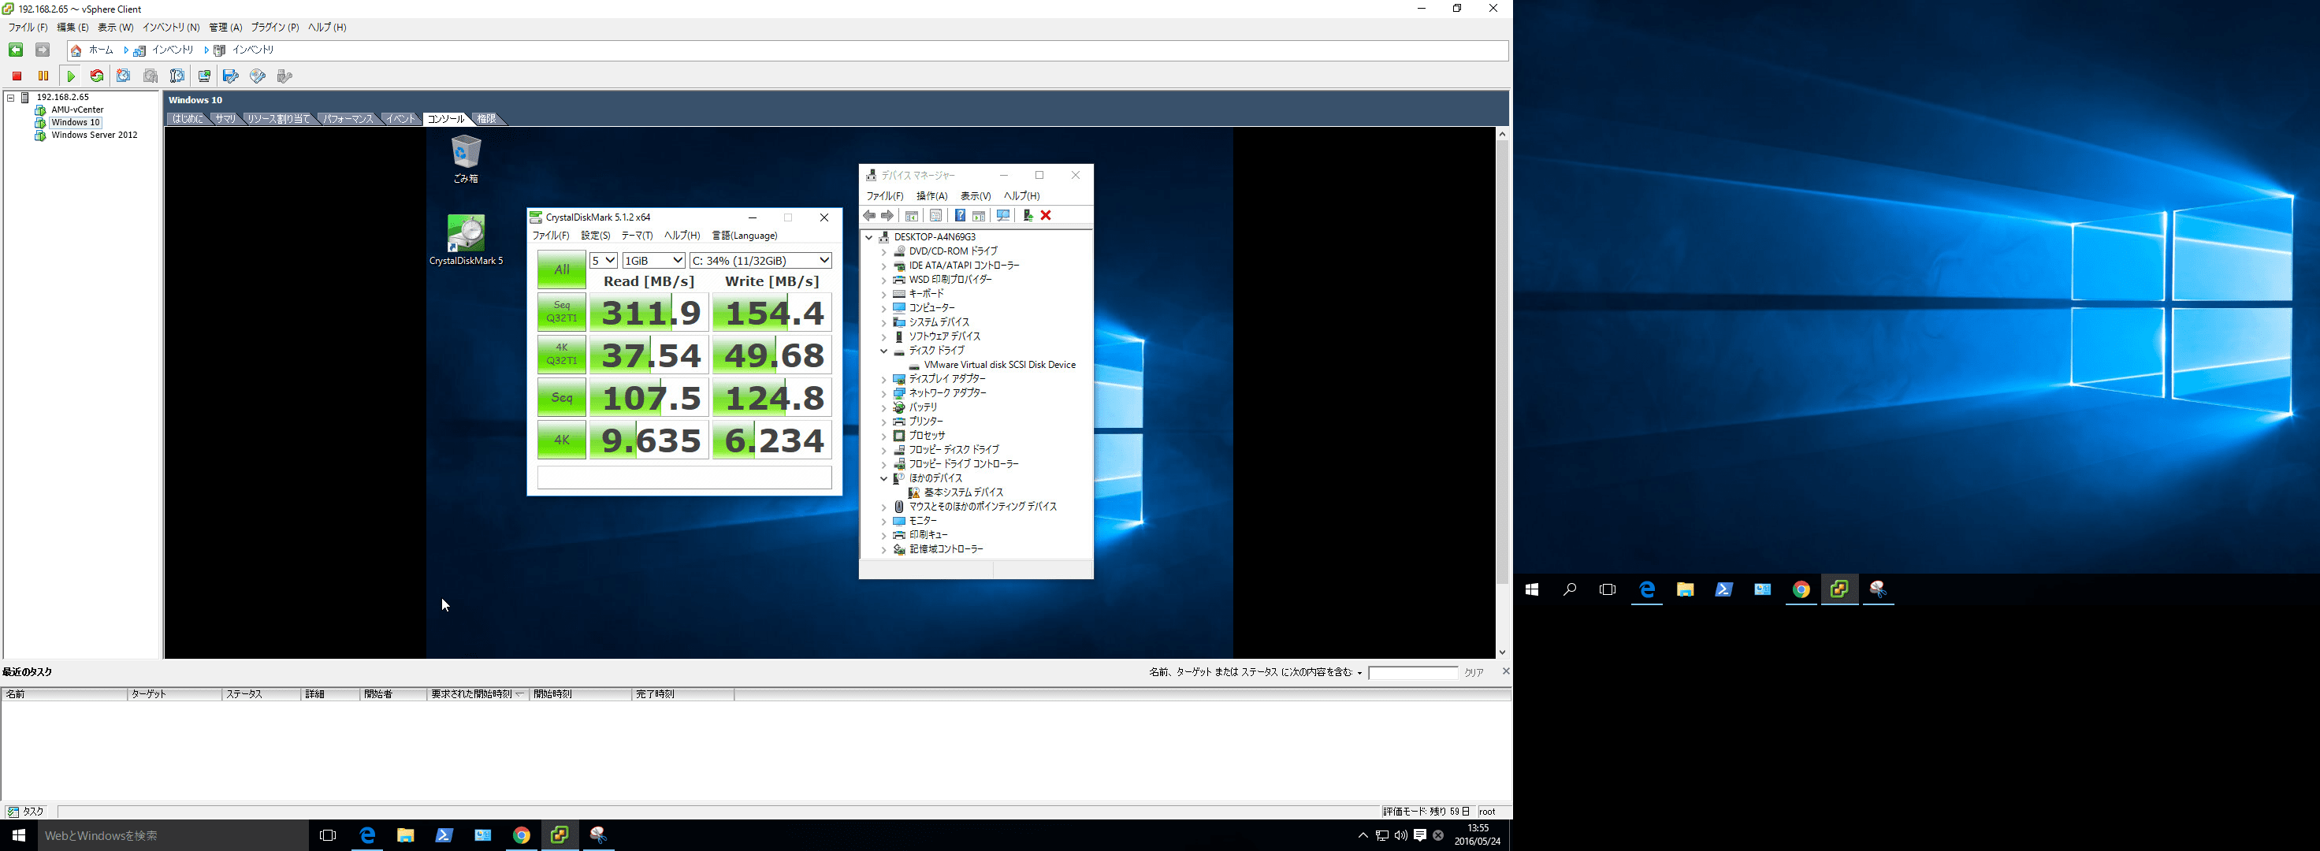Collapse ディスク ドライブ node in Device Manager
Image resolution: width=2320 pixels, height=851 pixels.
tap(883, 351)
